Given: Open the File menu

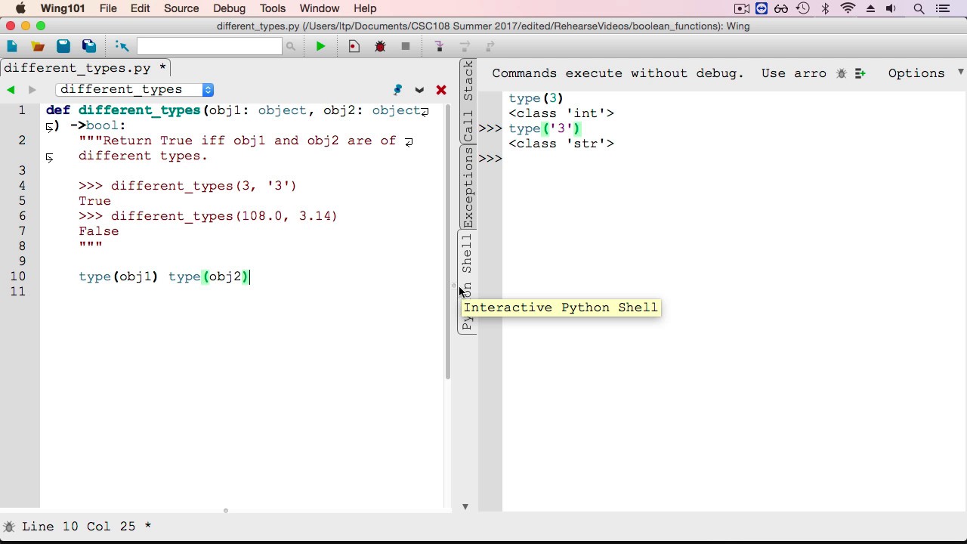Looking at the screenshot, I should coord(108,8).
